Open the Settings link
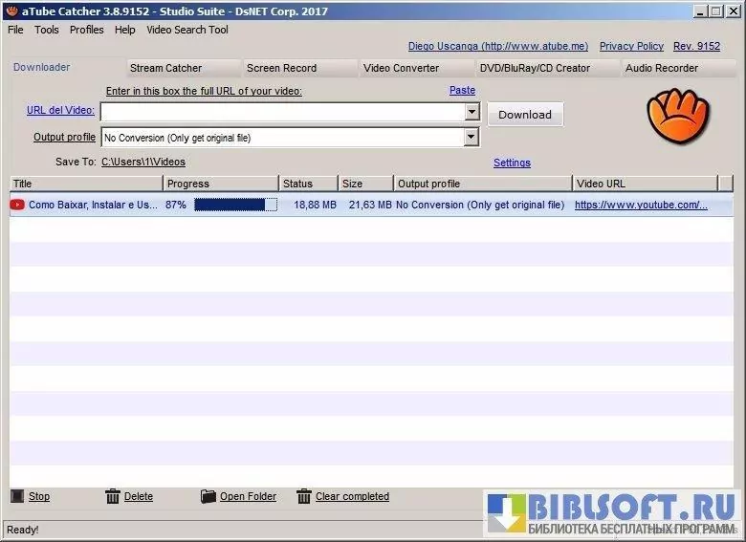746x542 pixels. tap(512, 163)
